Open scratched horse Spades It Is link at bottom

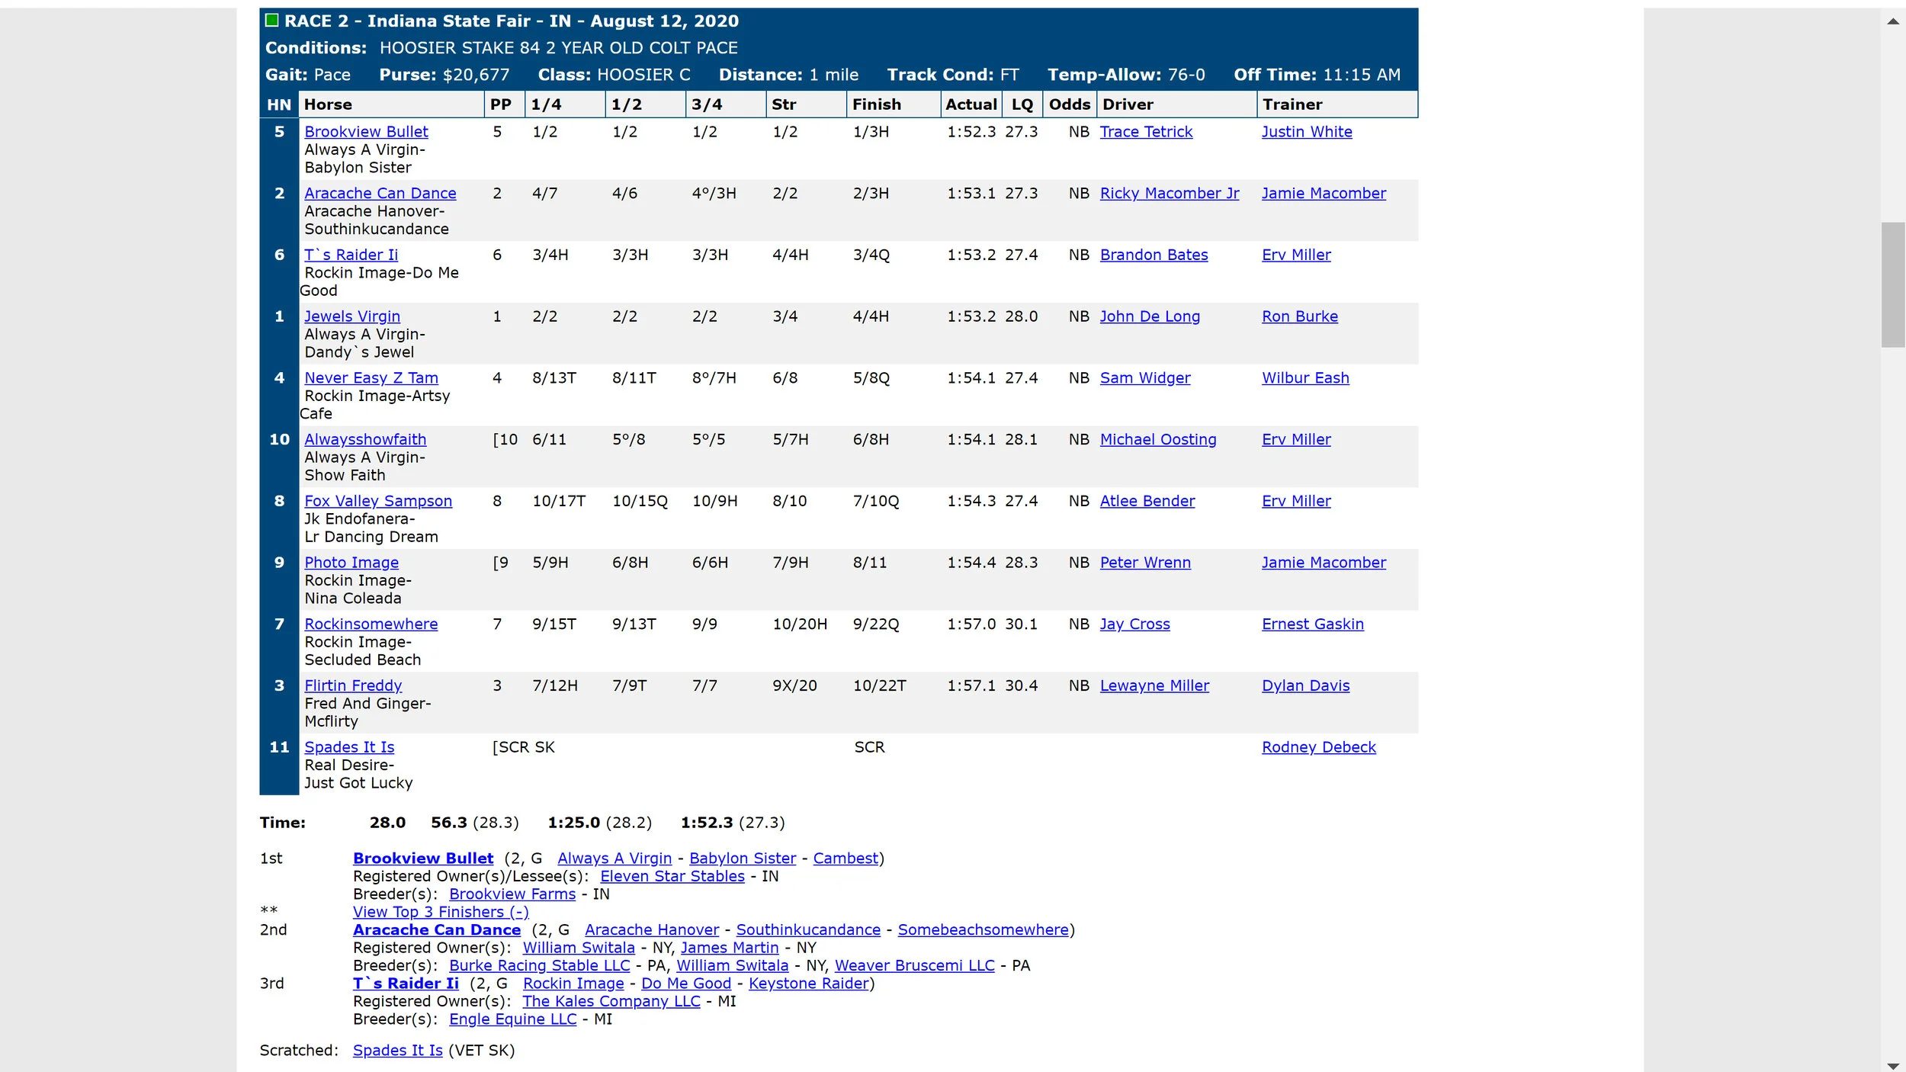point(397,1051)
